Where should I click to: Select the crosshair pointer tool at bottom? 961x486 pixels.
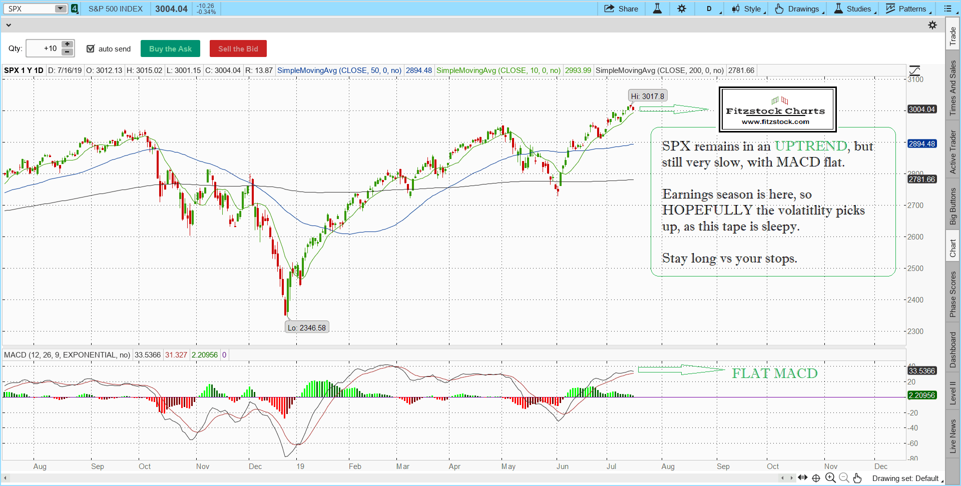tap(816, 478)
